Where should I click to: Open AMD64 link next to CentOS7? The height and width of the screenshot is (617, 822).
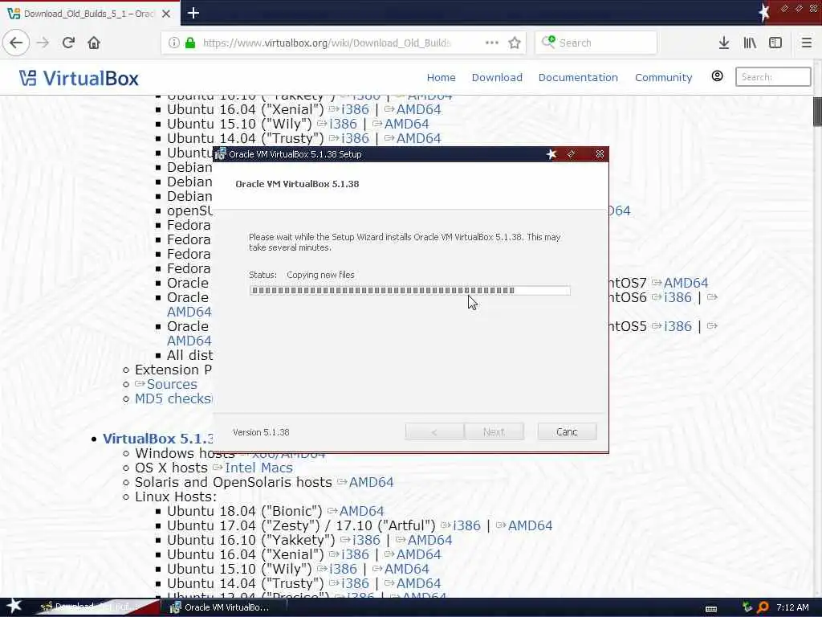tap(686, 283)
